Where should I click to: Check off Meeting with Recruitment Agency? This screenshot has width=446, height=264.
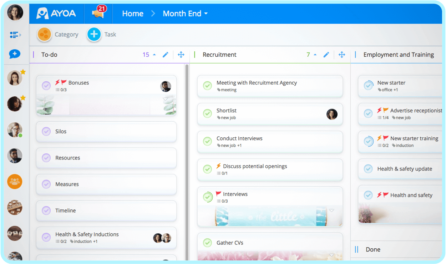[x=207, y=86]
